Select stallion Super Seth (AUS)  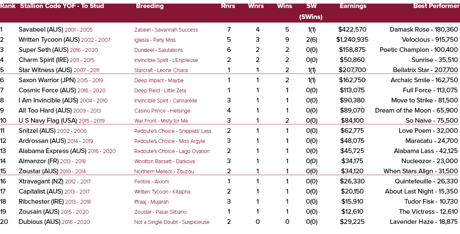[44, 50]
